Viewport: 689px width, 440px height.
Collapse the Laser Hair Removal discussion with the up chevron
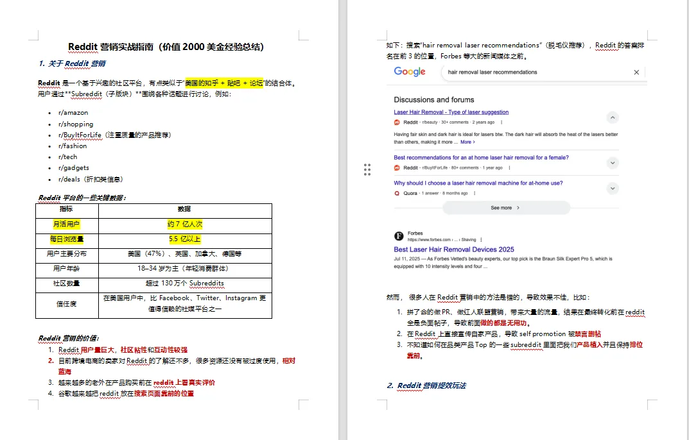pos(613,117)
